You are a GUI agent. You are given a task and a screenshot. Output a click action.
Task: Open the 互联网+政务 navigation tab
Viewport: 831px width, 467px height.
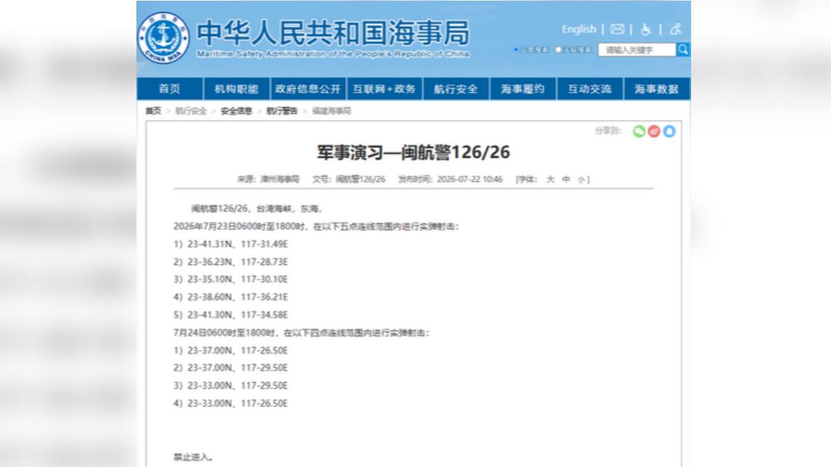384,89
